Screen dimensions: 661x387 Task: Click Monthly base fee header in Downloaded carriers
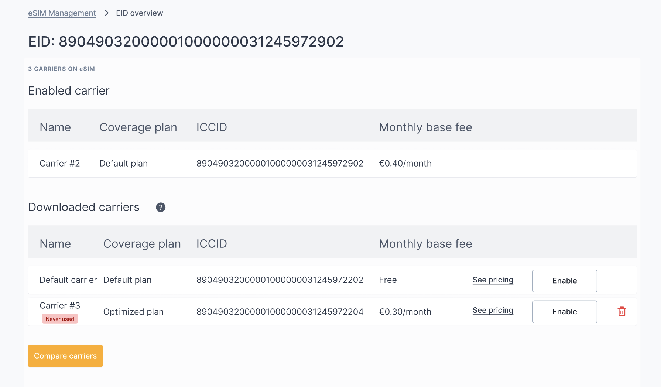click(x=425, y=244)
